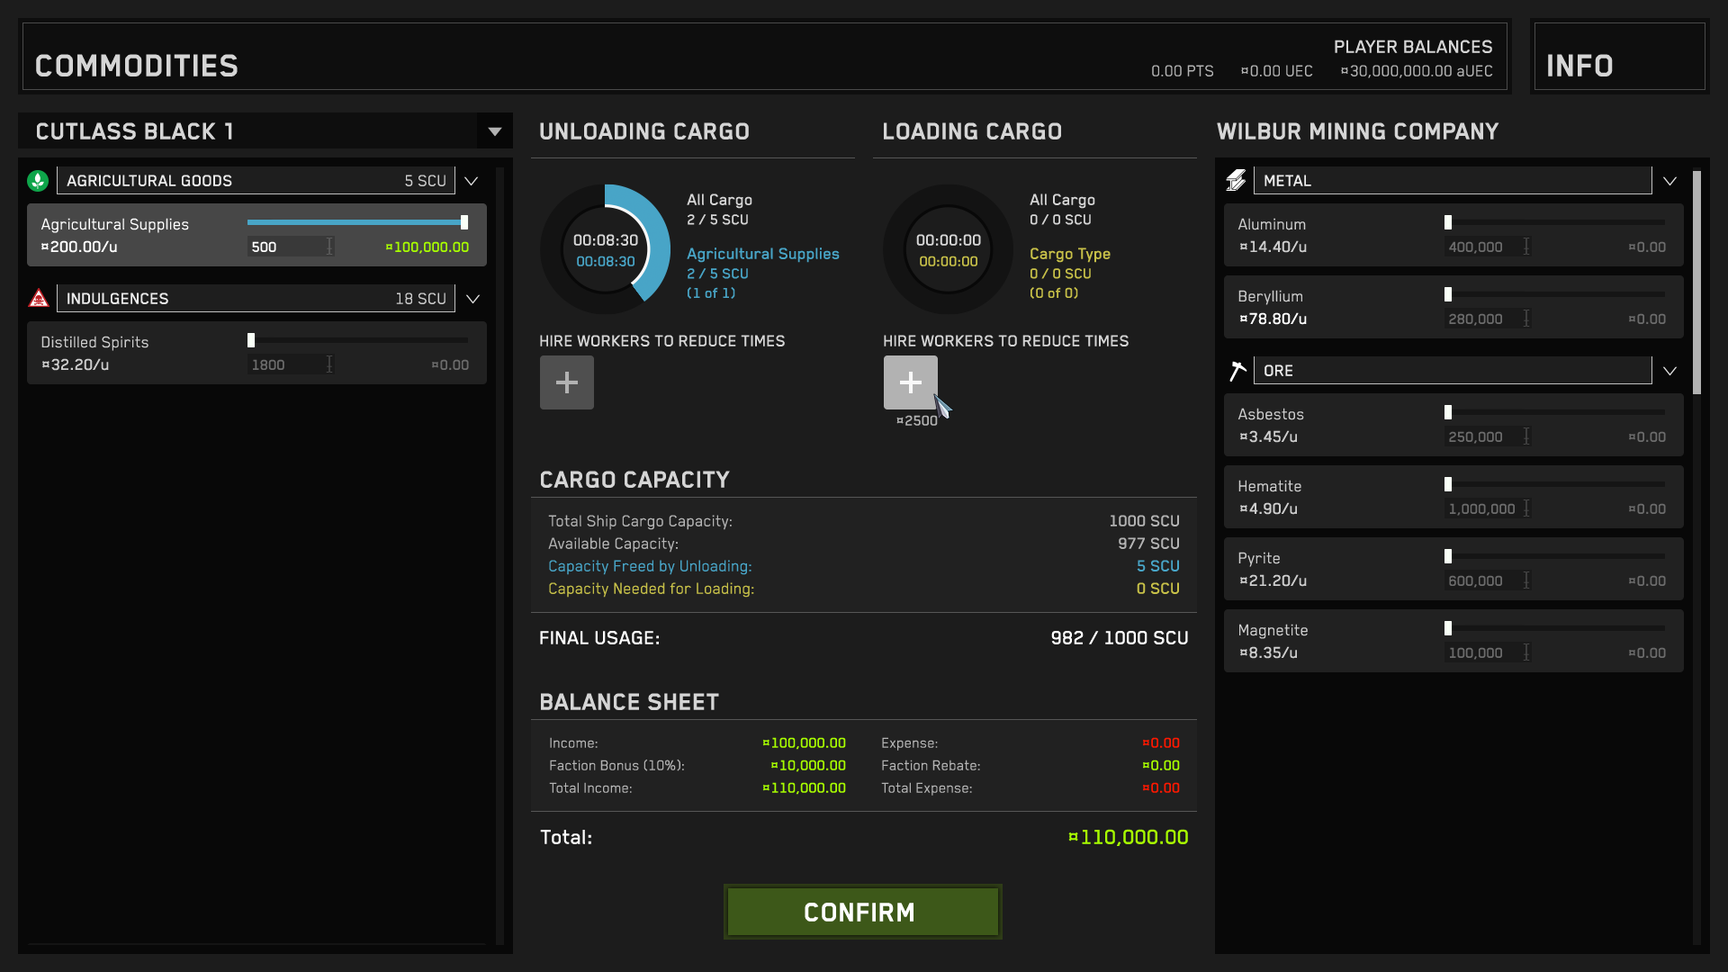This screenshot has width=1728, height=972.
Task: Click the Agricultural Supplies quantity slider handle
Action: (464, 222)
